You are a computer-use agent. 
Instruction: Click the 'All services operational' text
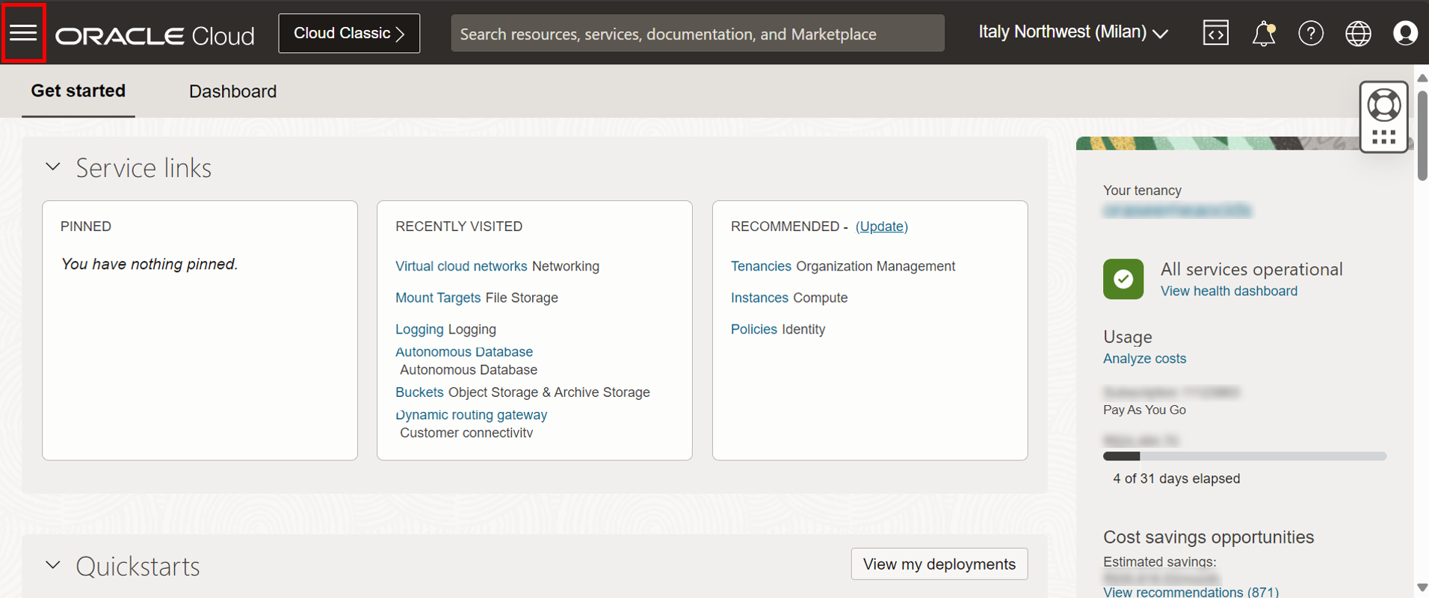click(x=1251, y=269)
